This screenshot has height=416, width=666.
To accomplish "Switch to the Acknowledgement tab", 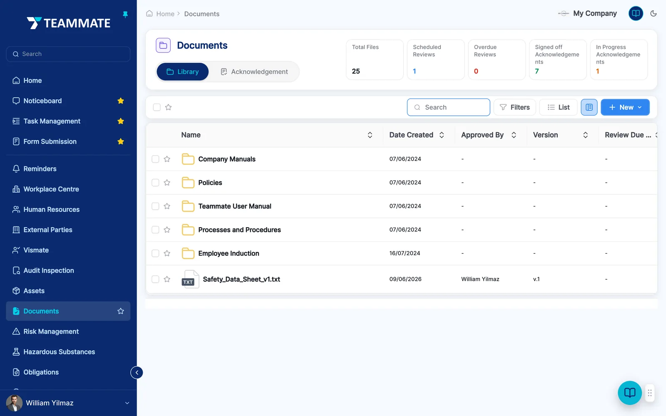I will click(x=254, y=72).
